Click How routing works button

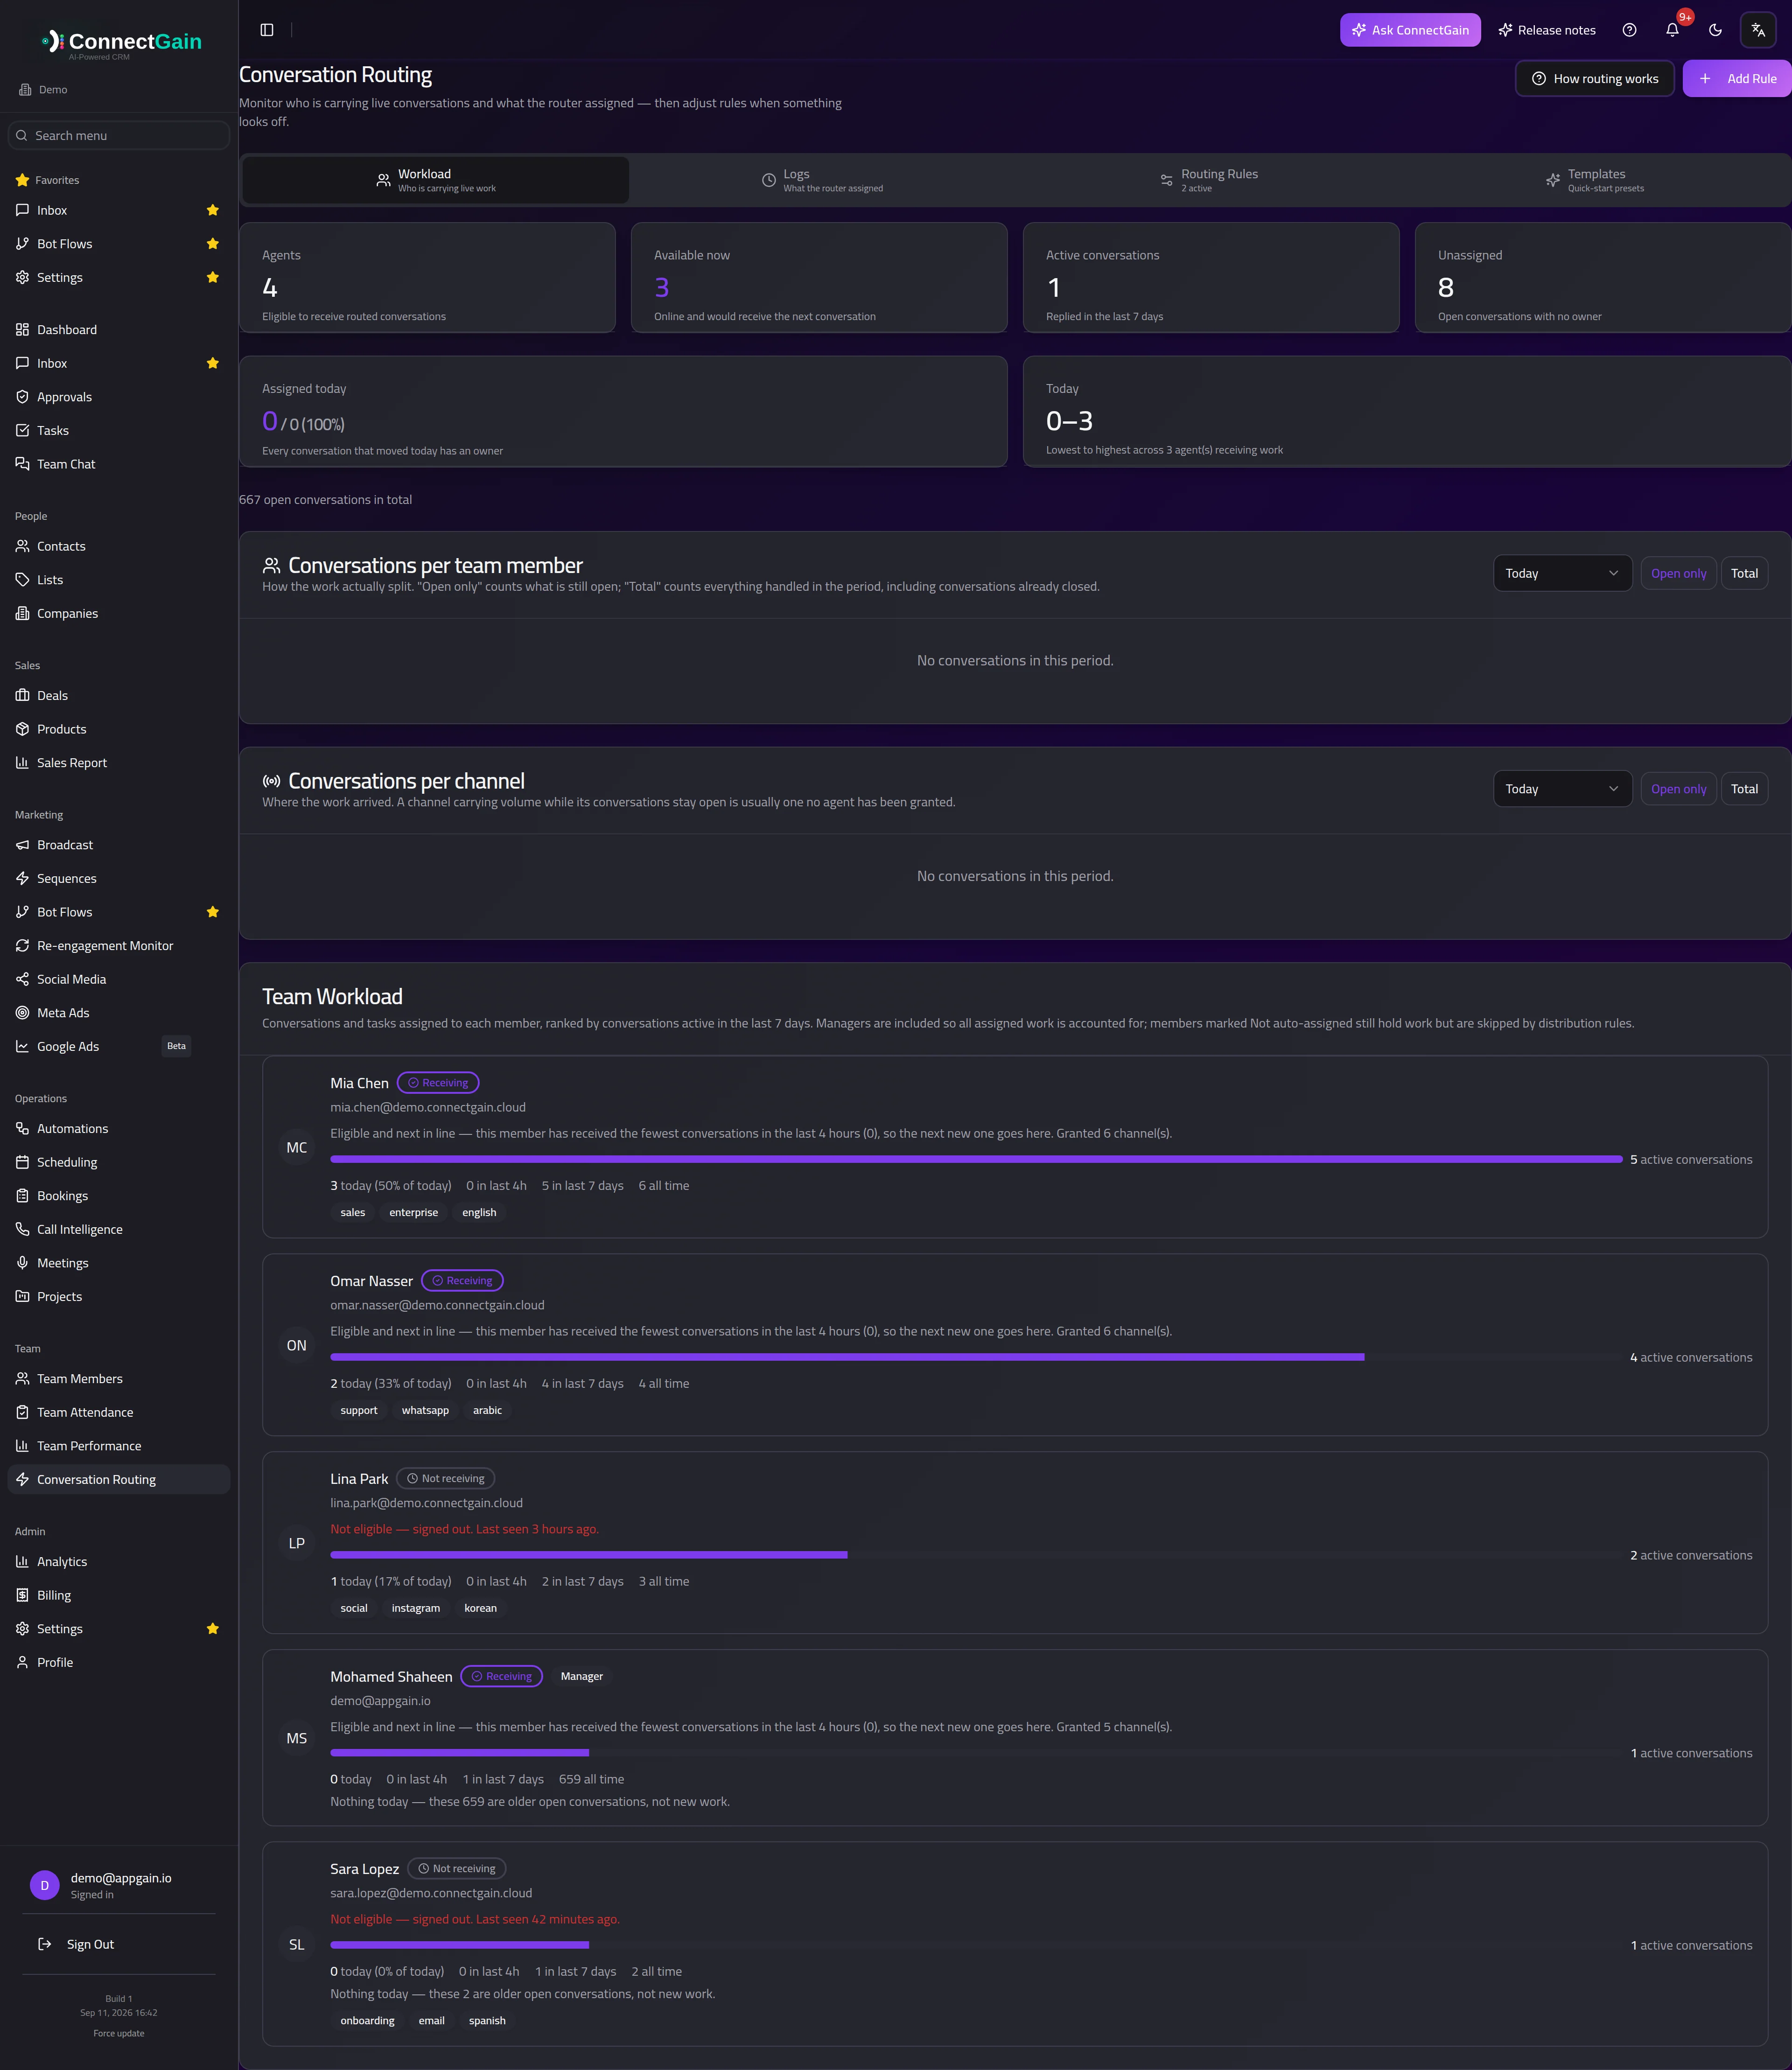click(1595, 79)
